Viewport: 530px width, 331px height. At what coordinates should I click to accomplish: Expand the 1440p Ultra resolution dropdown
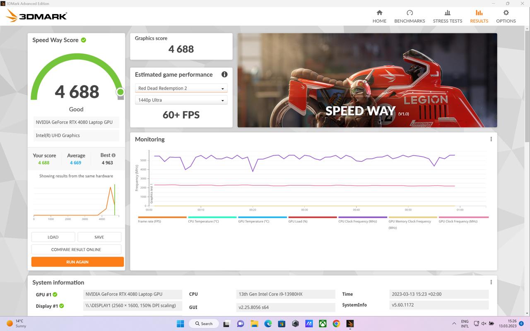[x=181, y=100]
